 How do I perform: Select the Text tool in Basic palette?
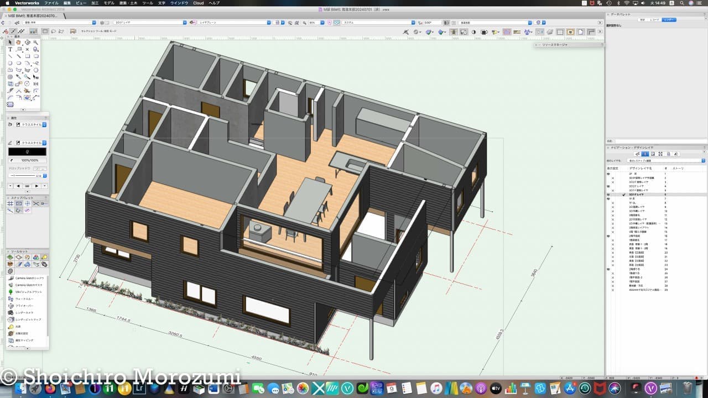pos(10,49)
